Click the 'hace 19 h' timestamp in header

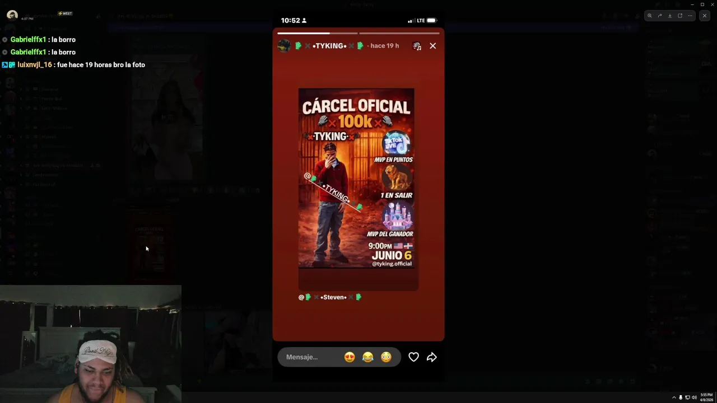click(x=384, y=46)
